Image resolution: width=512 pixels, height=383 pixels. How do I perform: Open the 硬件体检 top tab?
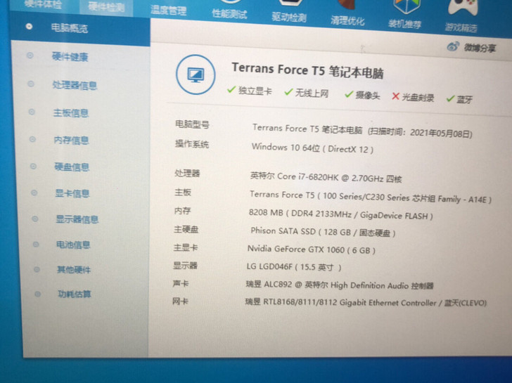point(43,4)
